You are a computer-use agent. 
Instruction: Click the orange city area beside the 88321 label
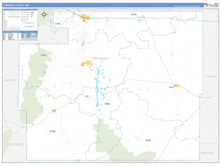click(x=176, y=85)
